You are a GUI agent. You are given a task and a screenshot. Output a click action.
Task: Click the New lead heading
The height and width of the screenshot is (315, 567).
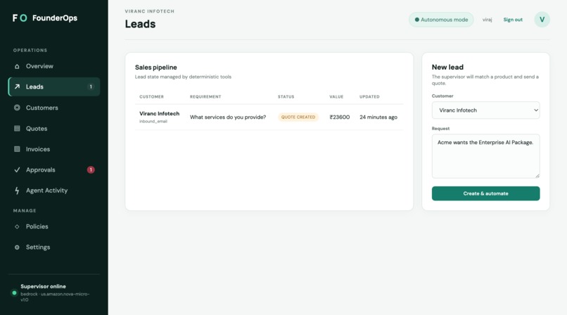[447, 67]
